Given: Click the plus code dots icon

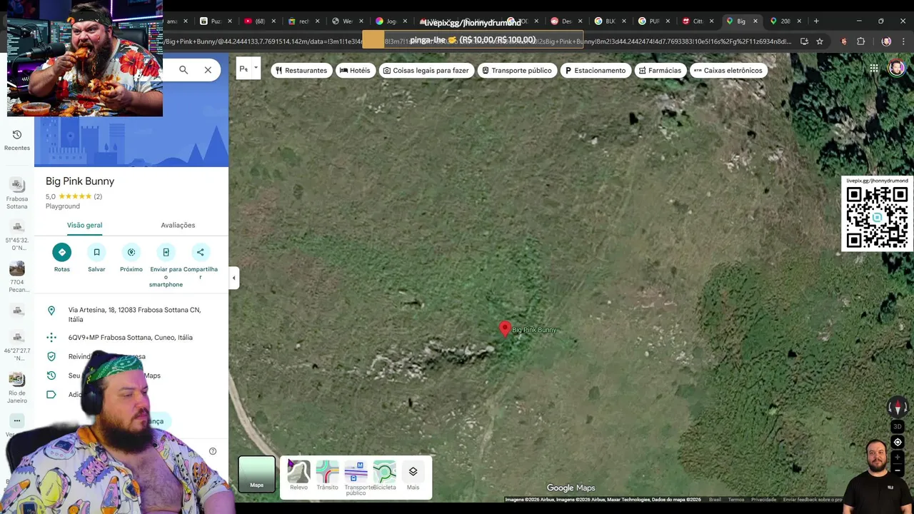Looking at the screenshot, I should [x=51, y=338].
